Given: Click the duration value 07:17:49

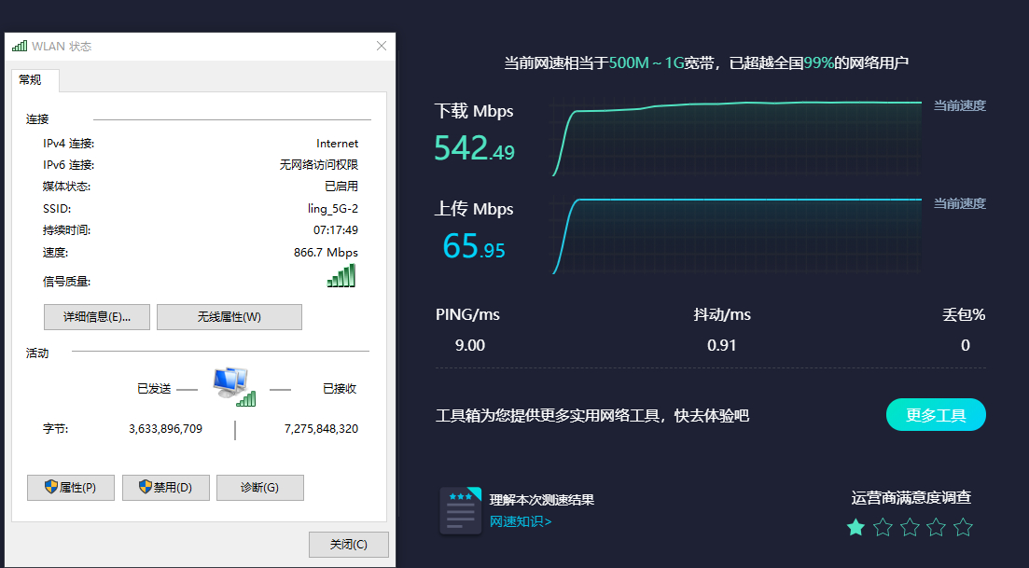Looking at the screenshot, I should (335, 230).
